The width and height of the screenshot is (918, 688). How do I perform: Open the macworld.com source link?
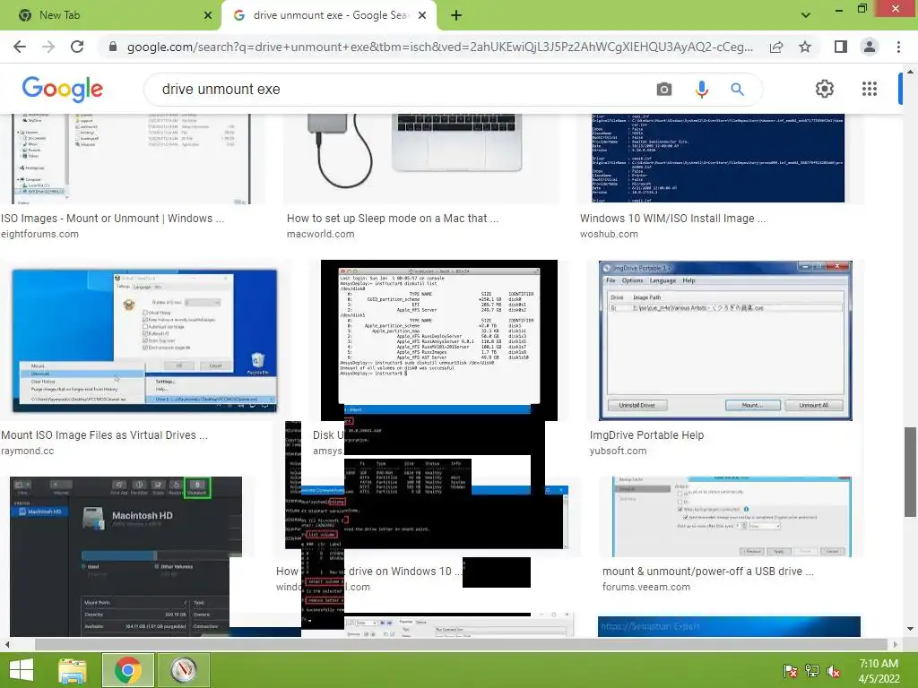(x=320, y=234)
